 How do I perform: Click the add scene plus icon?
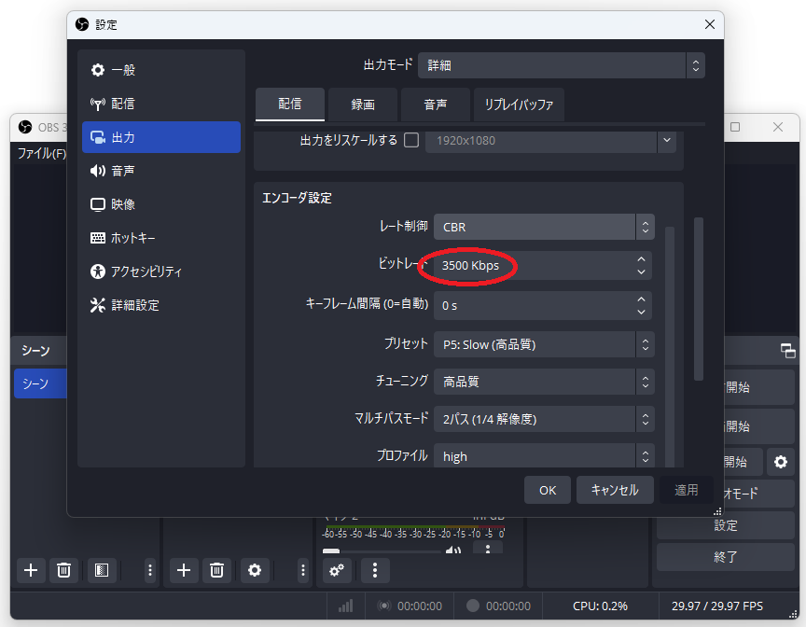pos(31,570)
